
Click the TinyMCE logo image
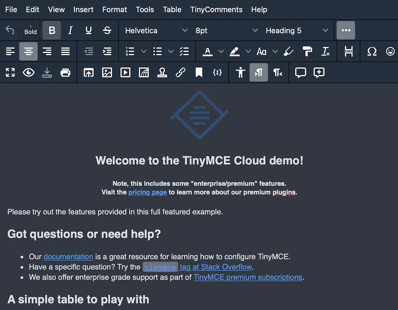[199, 115]
